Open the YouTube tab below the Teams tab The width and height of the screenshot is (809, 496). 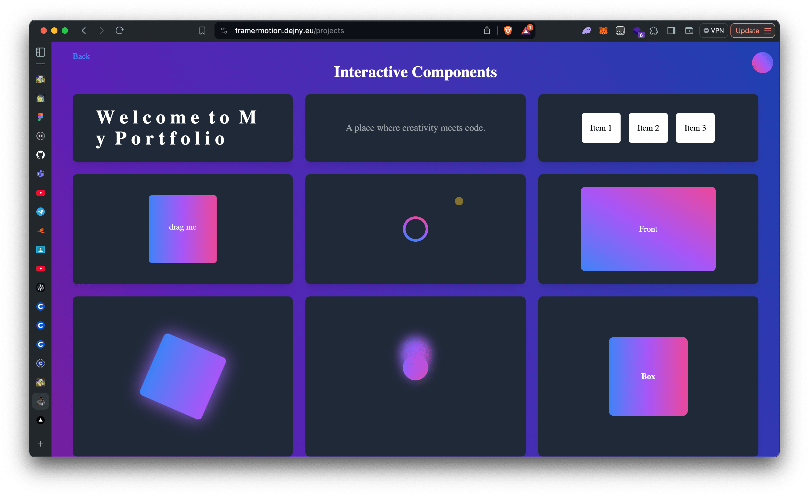(x=40, y=192)
